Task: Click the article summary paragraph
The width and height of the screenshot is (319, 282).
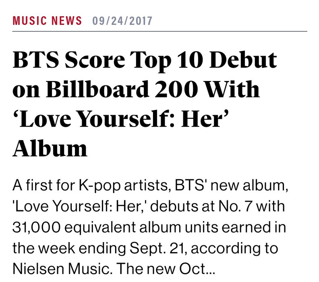Action: (x=150, y=227)
